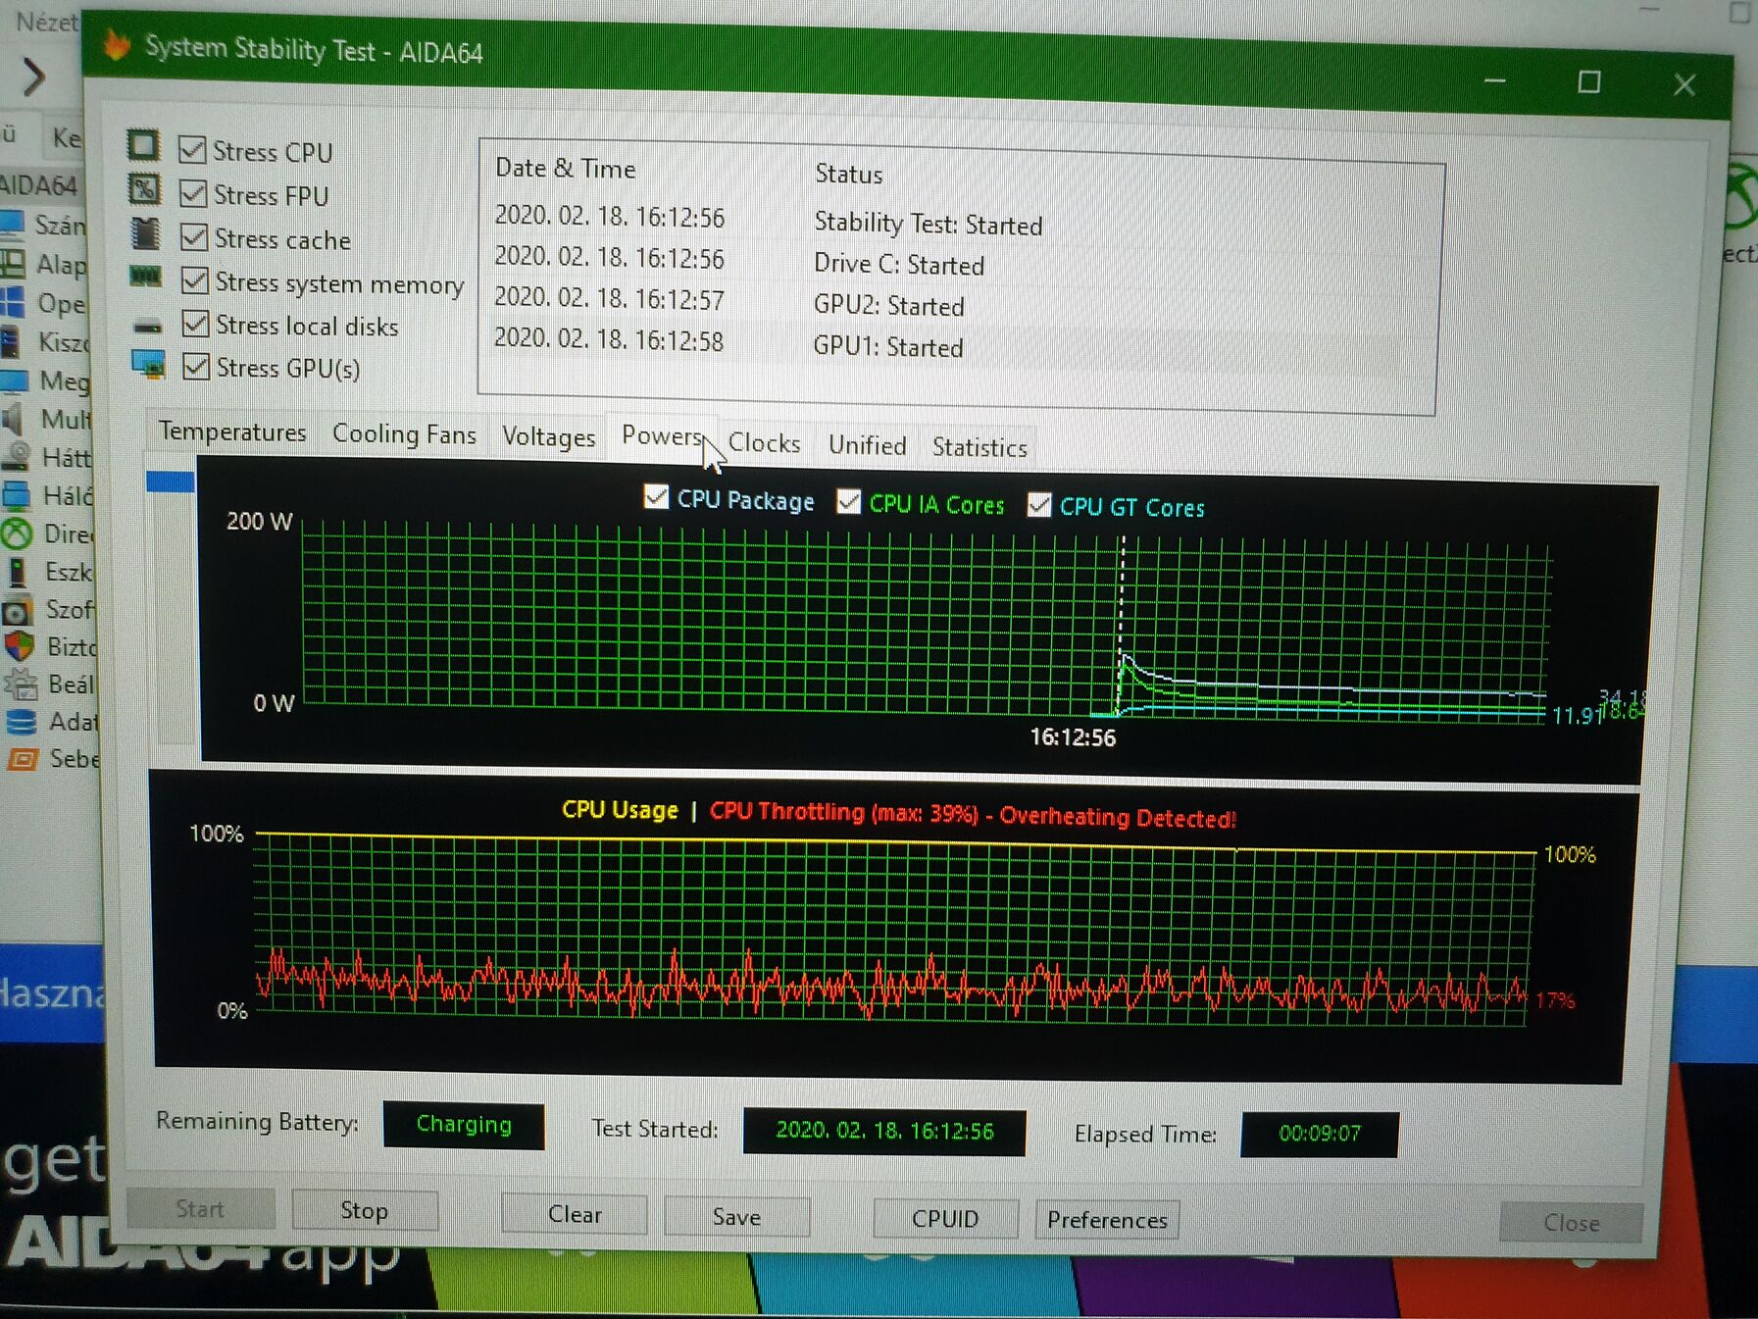Open Preferences dialog
Screen dimensions: 1758x1319
coord(1107,1220)
